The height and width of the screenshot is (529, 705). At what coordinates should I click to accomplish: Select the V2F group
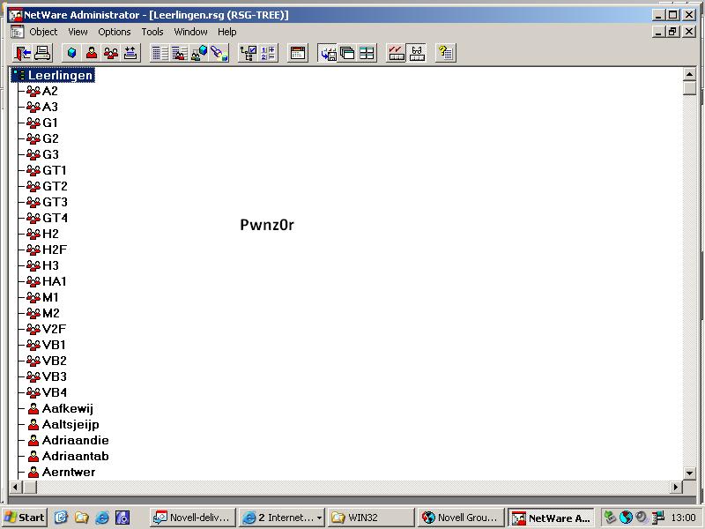54,329
